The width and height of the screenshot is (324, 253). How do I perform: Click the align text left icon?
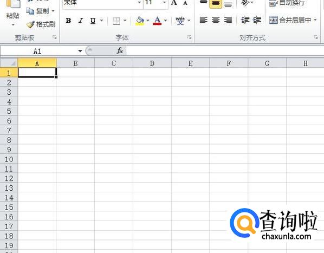tap(203, 20)
